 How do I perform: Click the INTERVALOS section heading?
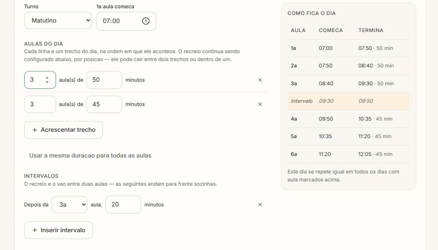pos(41,176)
